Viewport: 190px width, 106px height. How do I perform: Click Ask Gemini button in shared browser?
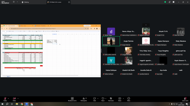pyautogui.click(x=87, y=26)
